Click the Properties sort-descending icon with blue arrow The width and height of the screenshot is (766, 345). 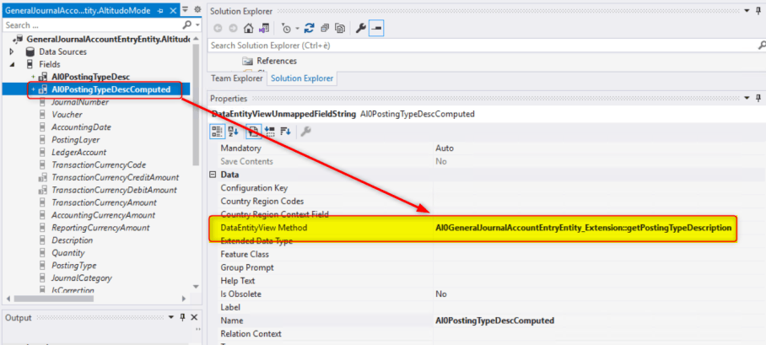pyautogui.click(x=285, y=131)
